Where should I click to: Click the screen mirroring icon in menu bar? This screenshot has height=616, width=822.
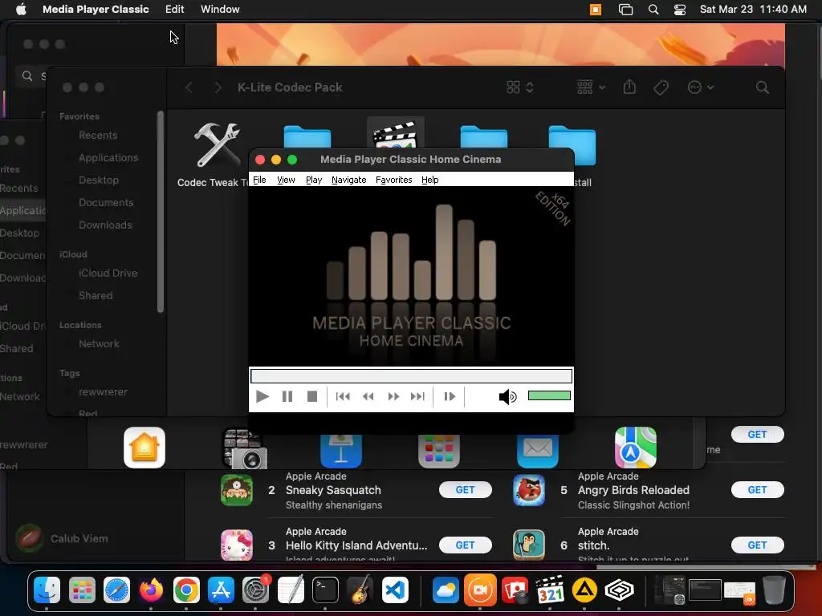pyautogui.click(x=625, y=10)
